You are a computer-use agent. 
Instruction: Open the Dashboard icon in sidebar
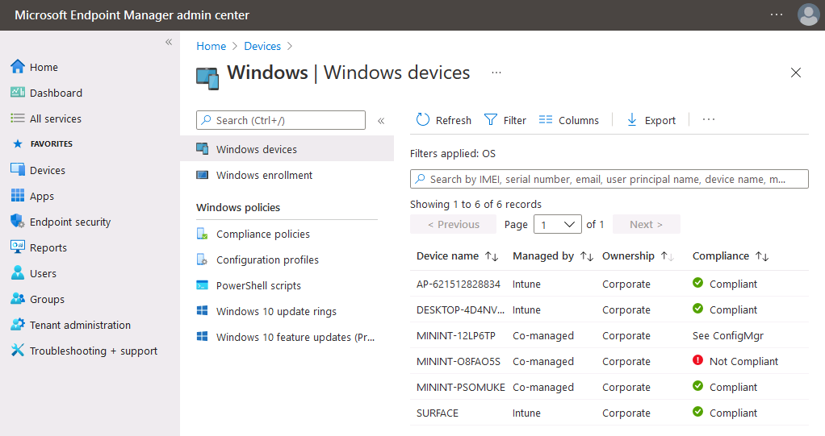click(18, 93)
